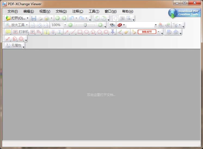This screenshot has width=203, height=149.
Task: Open the 文件 (File) menu
Action: point(13,11)
